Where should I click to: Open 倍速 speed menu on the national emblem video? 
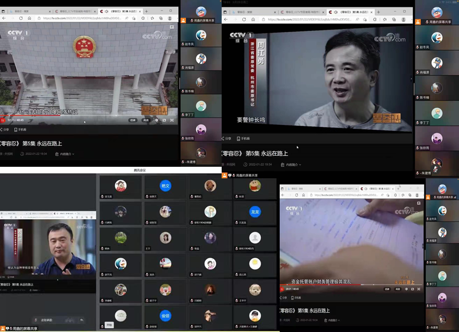[133, 120]
